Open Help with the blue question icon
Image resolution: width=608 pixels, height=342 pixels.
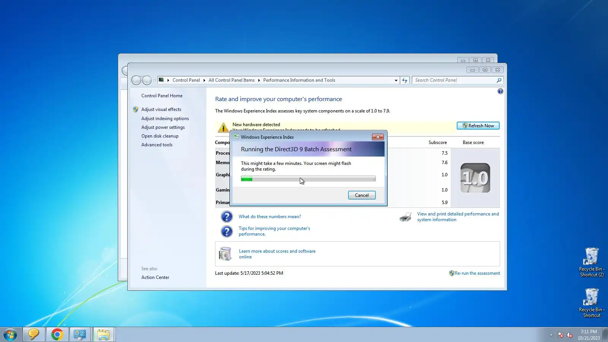click(500, 91)
